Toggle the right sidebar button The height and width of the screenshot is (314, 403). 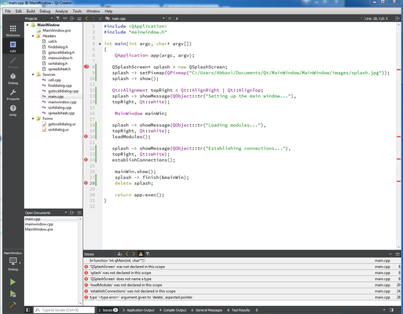pos(392,310)
